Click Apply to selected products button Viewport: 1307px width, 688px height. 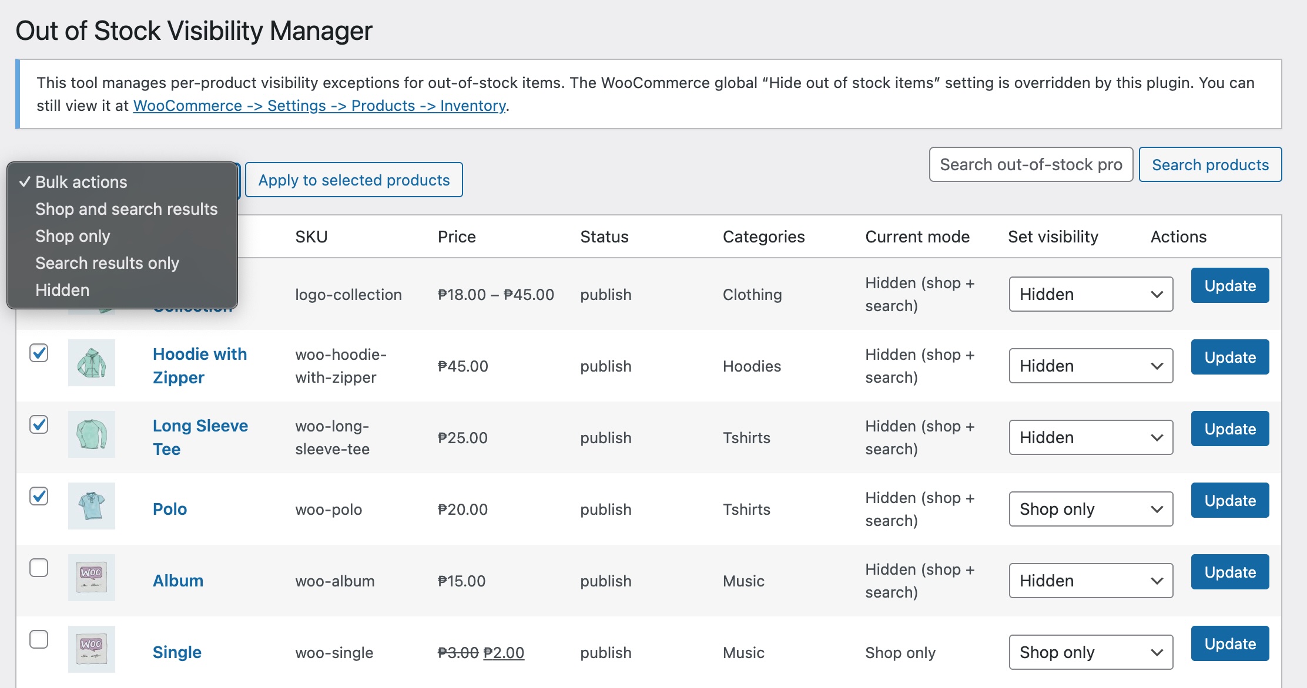(354, 180)
